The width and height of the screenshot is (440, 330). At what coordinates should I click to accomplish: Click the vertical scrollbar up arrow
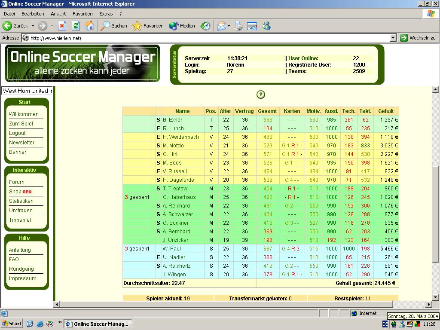(x=436, y=90)
